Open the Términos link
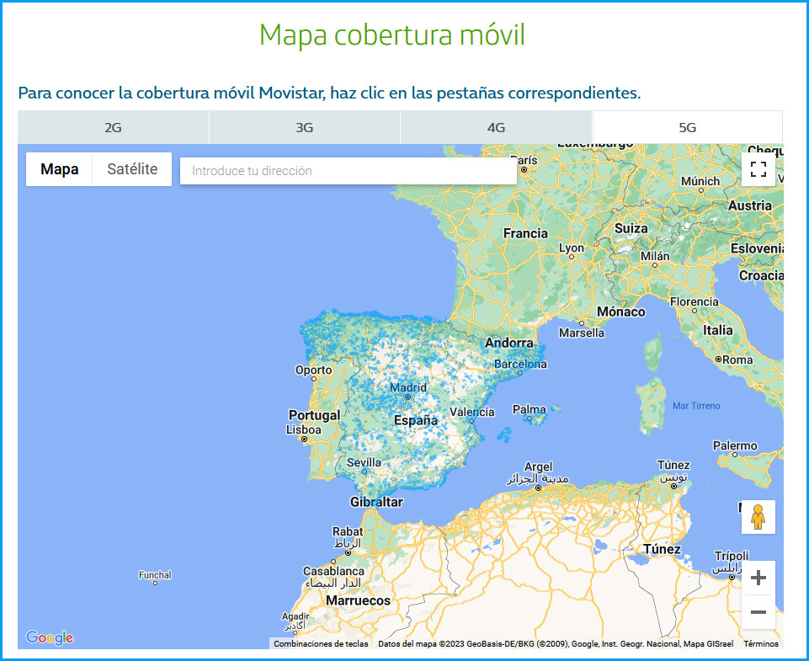This screenshot has height=661, width=809. point(761,644)
